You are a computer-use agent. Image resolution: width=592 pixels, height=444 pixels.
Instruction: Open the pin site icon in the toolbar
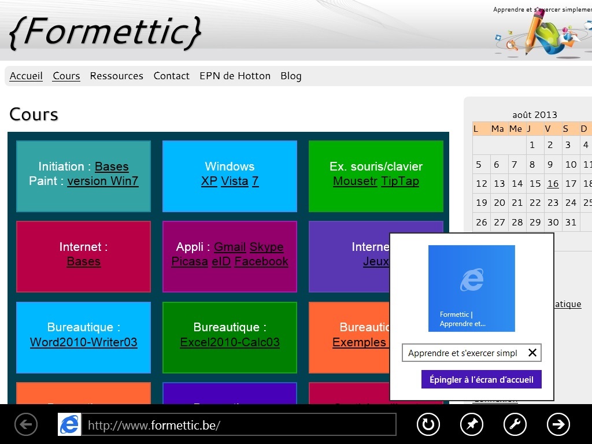tap(472, 424)
